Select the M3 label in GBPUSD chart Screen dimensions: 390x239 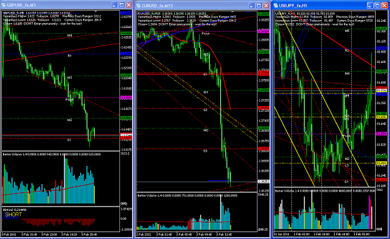pyautogui.click(x=70, y=77)
